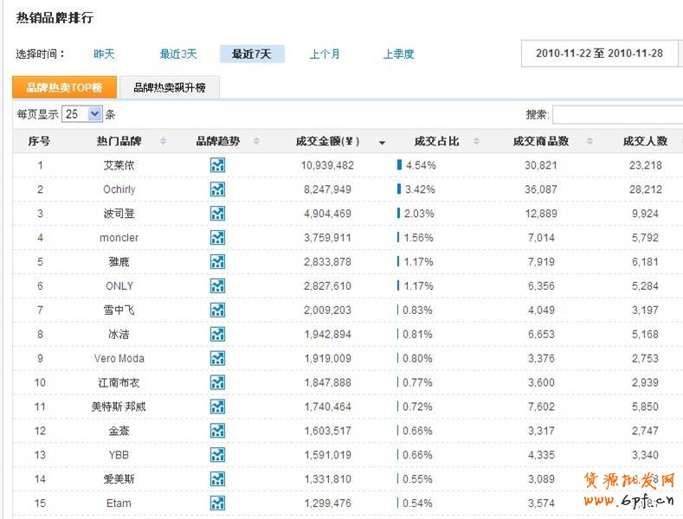Open brand trend chart for 艾莱依
The image size is (683, 519).
[x=217, y=165]
